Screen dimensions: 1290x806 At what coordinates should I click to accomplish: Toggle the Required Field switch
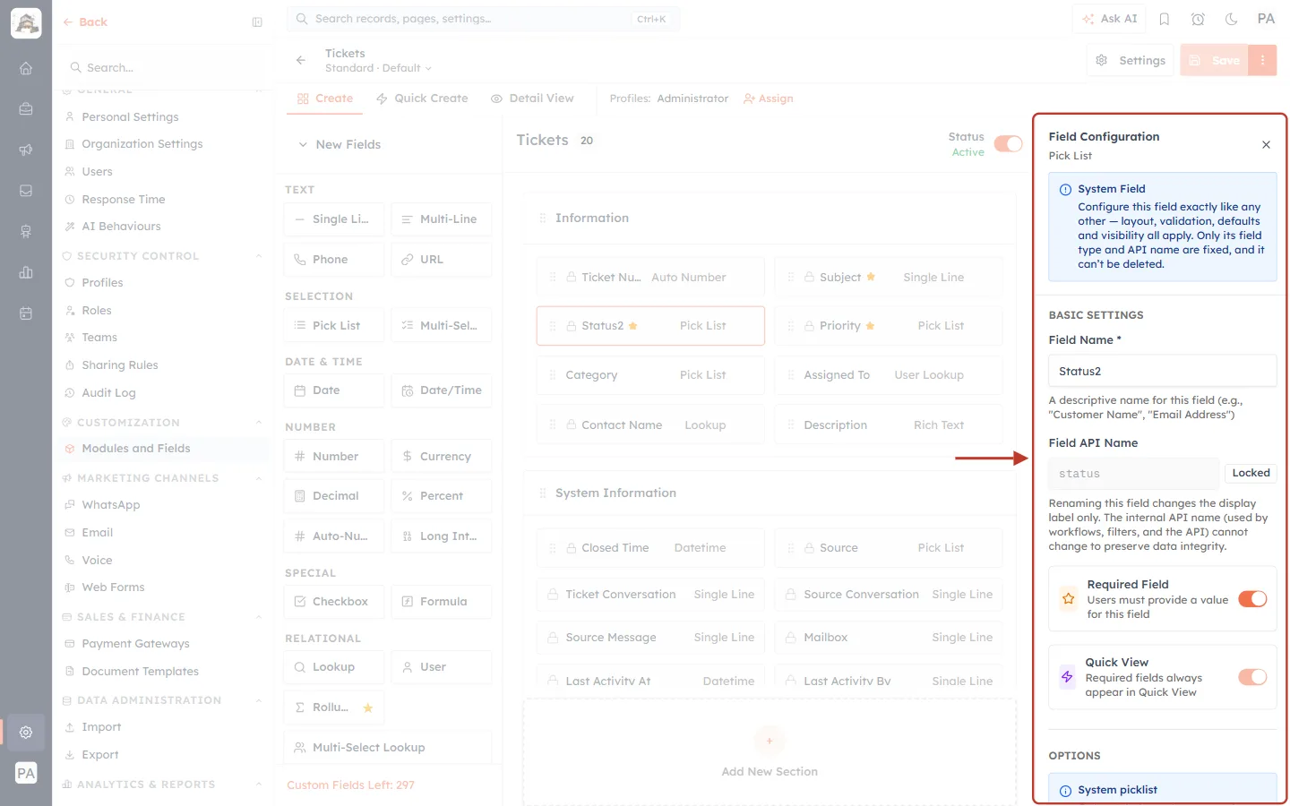point(1252,599)
